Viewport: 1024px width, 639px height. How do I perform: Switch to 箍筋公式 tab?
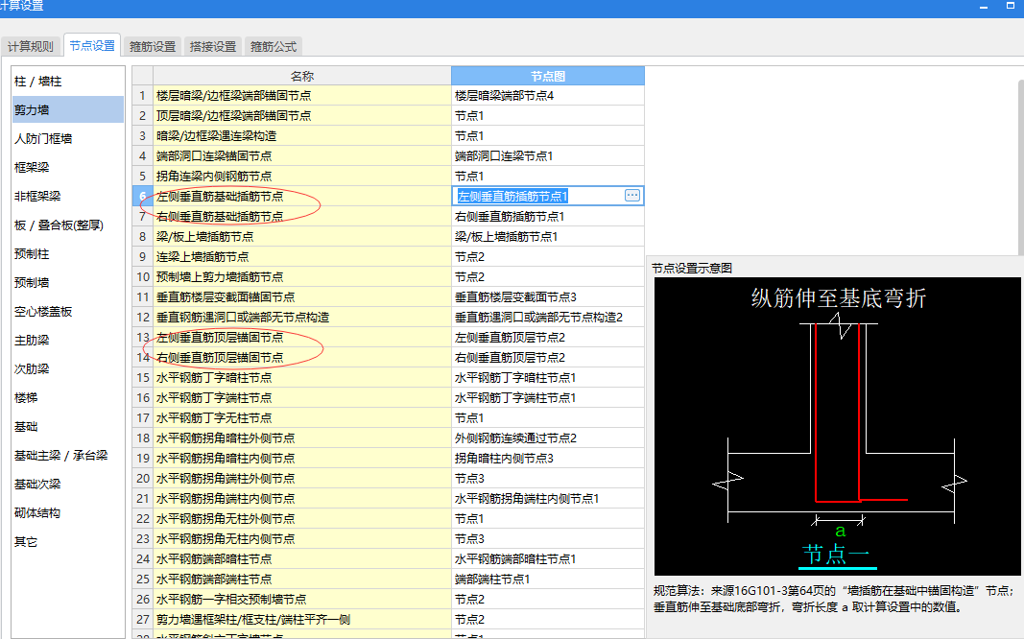coord(274,46)
